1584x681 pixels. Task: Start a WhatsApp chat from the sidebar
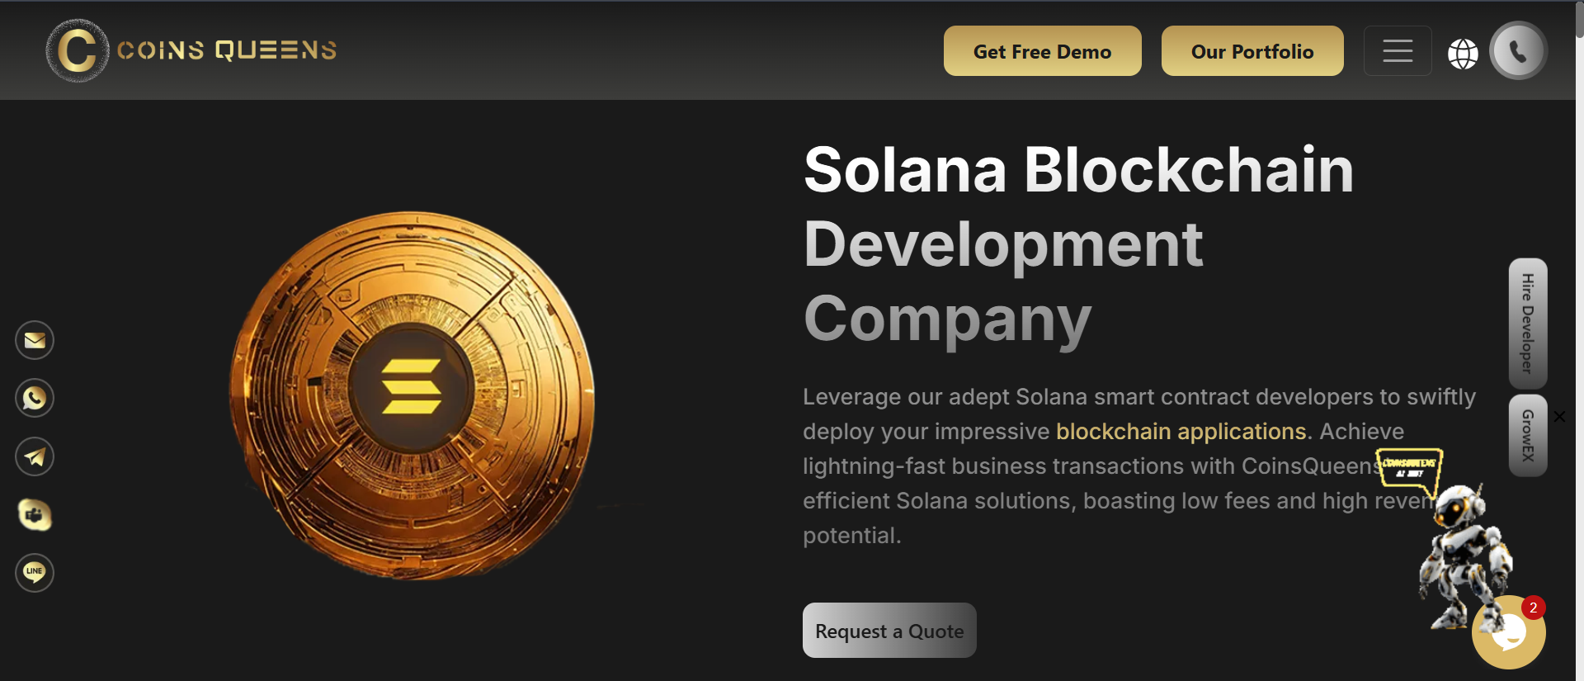[x=34, y=398]
